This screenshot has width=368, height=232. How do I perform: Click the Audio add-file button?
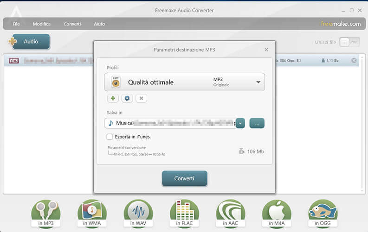pyautogui.click(x=31, y=41)
